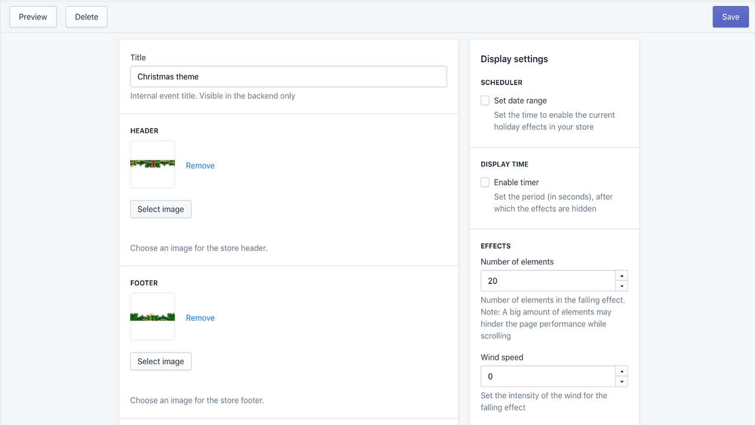Increase Wind speed using the up stepper
755x425 pixels.
click(x=621, y=371)
